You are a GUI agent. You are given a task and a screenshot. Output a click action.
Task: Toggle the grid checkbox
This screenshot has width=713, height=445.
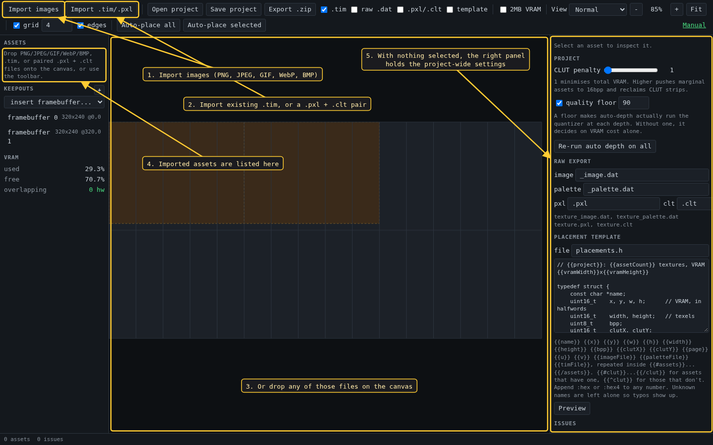16,25
